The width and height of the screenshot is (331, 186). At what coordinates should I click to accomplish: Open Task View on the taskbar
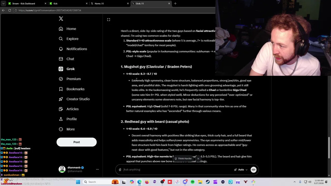coord(124,182)
